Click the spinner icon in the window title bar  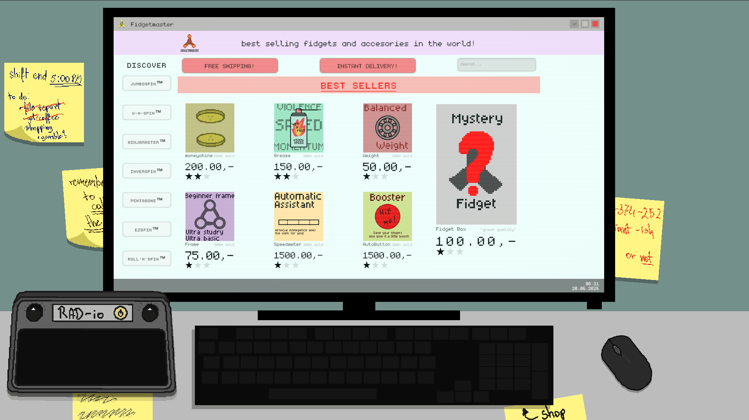click(122, 24)
